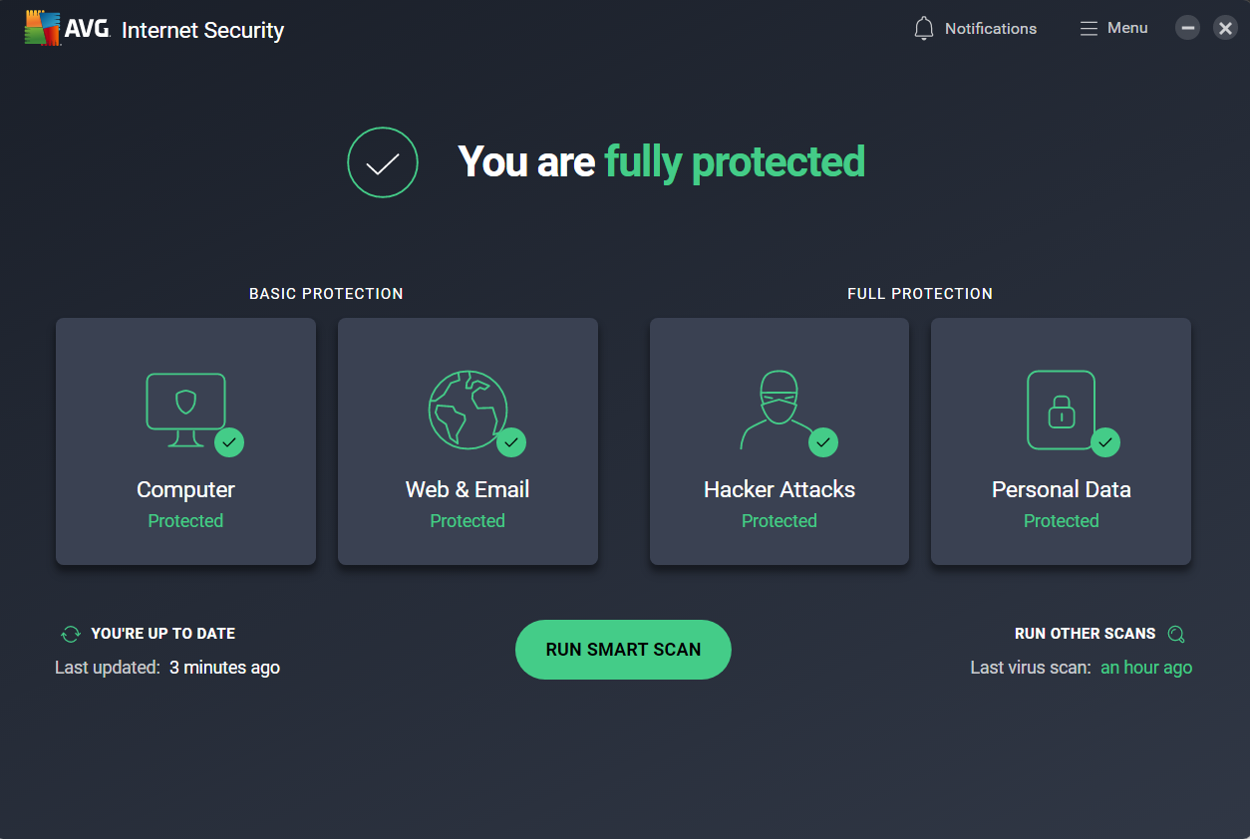The height and width of the screenshot is (839, 1250).
Task: Open the Personal Data protection tile
Action: coord(1061,441)
